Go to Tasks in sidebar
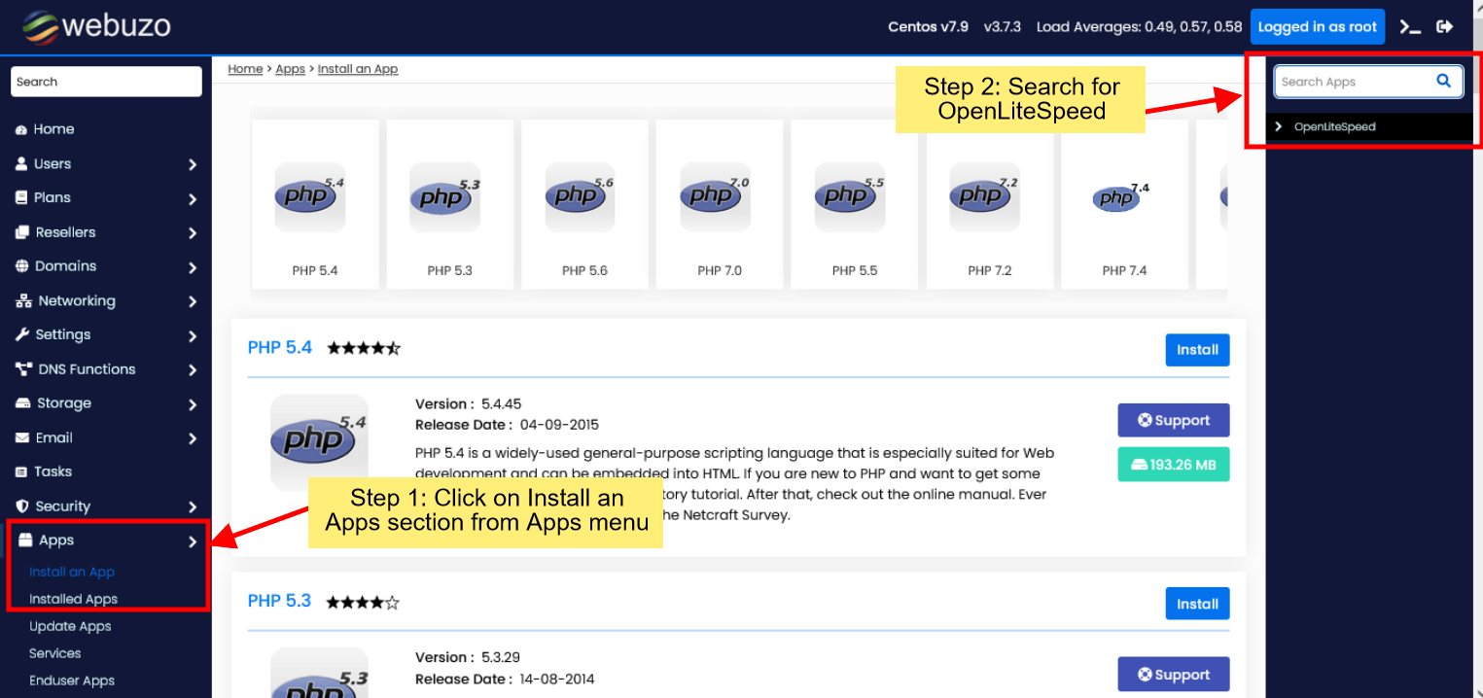Viewport: 1483px width, 698px height. click(53, 471)
